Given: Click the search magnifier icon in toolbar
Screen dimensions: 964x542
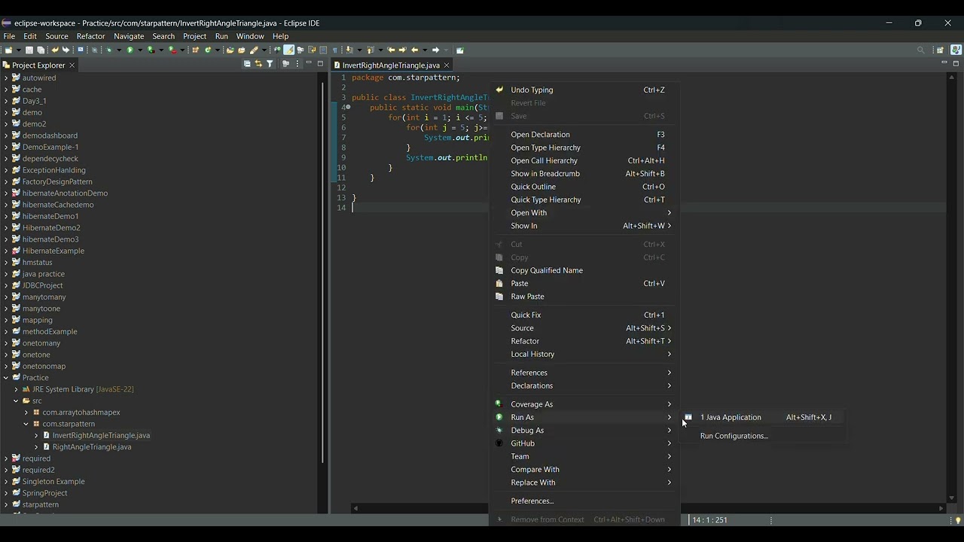Looking at the screenshot, I should point(920,50).
